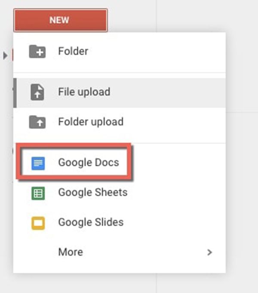Open the More submenu label
This screenshot has width=258, height=293.
[x=71, y=252]
